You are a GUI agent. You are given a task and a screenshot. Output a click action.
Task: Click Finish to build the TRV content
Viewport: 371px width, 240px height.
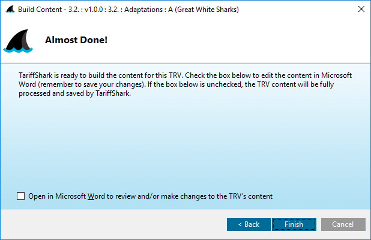click(294, 224)
